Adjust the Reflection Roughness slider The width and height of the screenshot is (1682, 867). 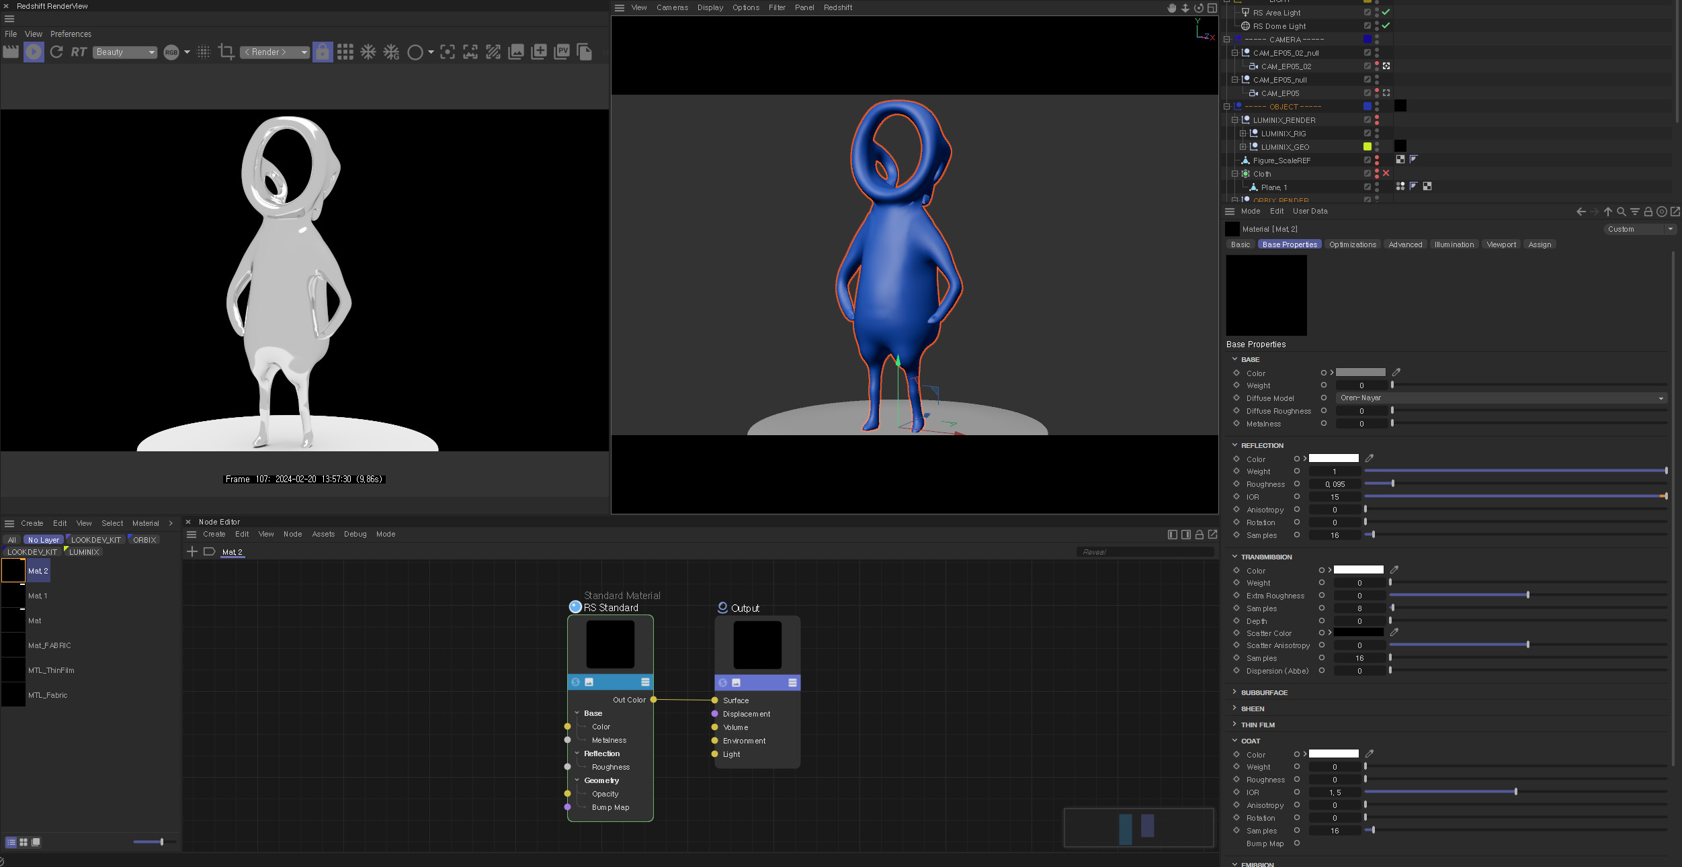coord(1515,484)
